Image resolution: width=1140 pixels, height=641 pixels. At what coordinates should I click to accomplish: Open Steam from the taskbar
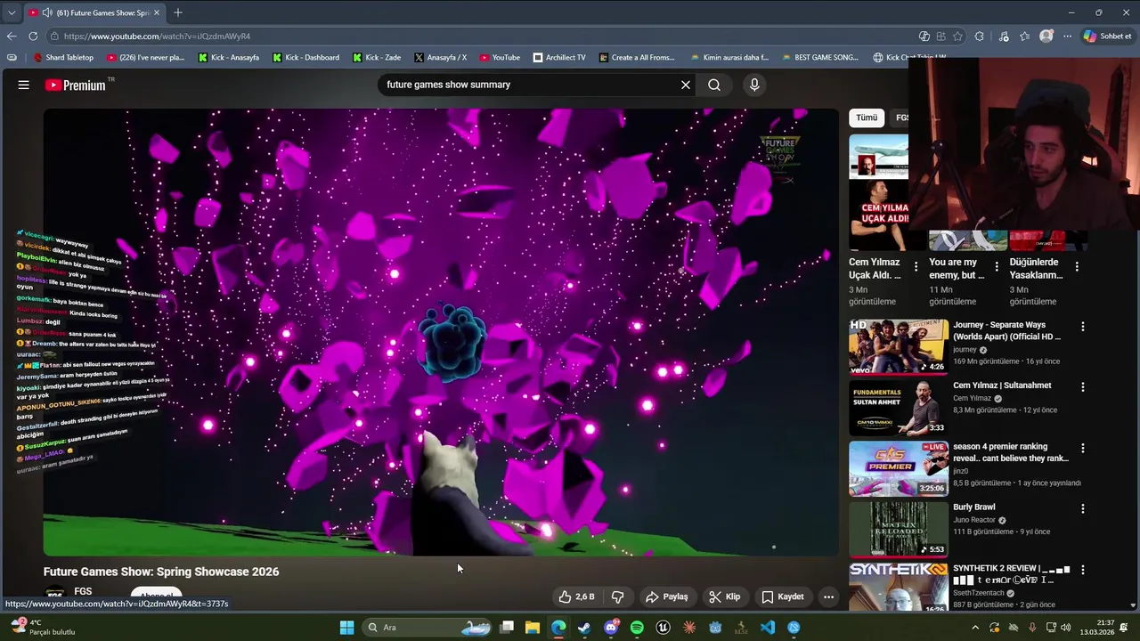(584, 628)
